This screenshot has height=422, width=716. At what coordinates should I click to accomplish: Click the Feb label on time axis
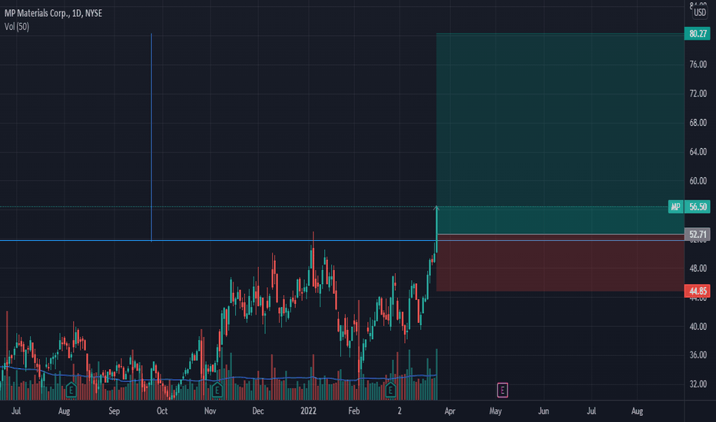[354, 411]
